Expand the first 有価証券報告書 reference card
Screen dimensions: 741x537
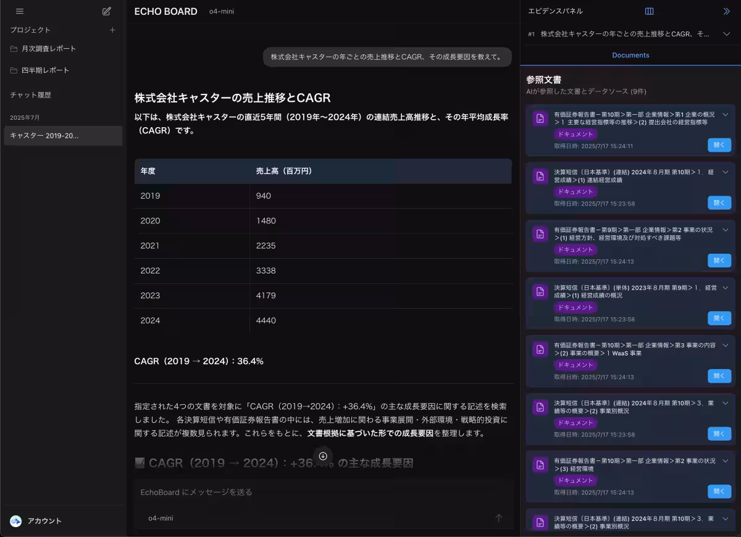point(725,114)
